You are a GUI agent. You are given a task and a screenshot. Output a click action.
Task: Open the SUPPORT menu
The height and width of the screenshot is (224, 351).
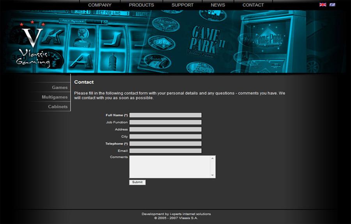(x=183, y=5)
